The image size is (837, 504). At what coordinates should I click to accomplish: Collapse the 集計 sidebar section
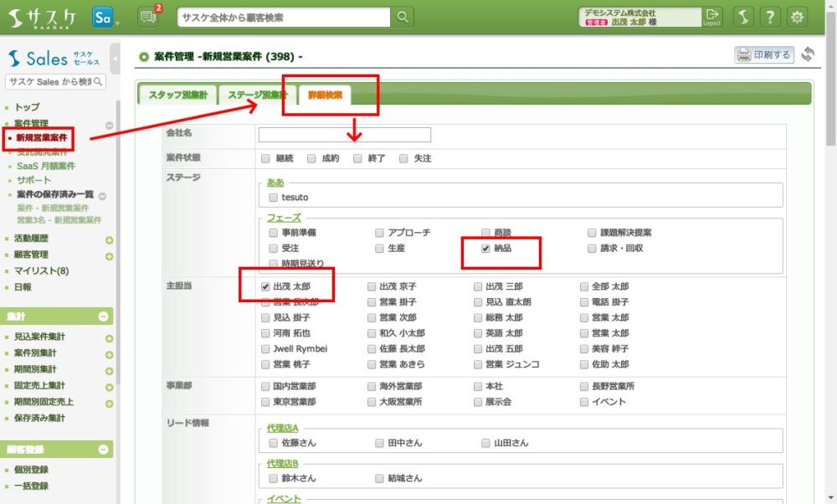[x=103, y=316]
